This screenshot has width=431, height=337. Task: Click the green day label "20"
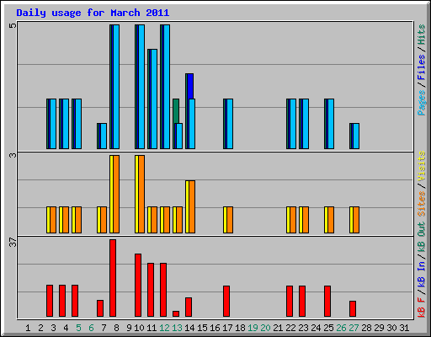tap(265, 328)
